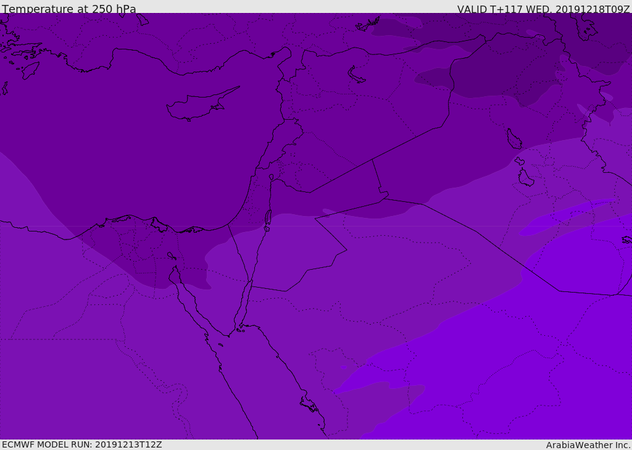
Task: Click the 'Temperature at 250 hPa' title
Action: click(69, 9)
